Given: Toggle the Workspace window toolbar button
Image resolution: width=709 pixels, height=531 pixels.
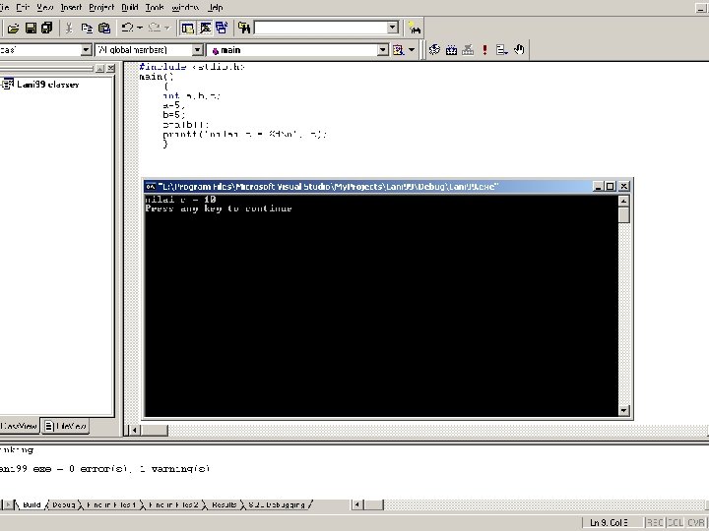Looking at the screenshot, I should pos(188,28).
